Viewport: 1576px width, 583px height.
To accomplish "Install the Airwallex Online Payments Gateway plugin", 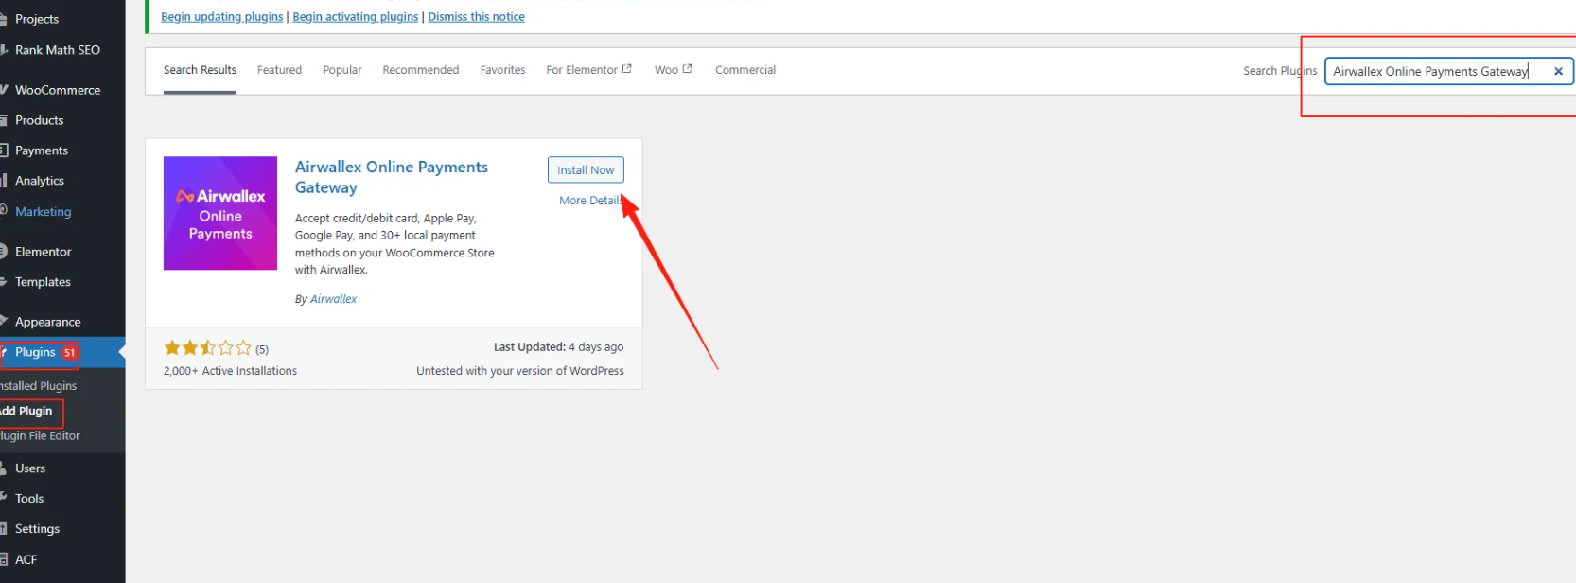I will pyautogui.click(x=586, y=169).
